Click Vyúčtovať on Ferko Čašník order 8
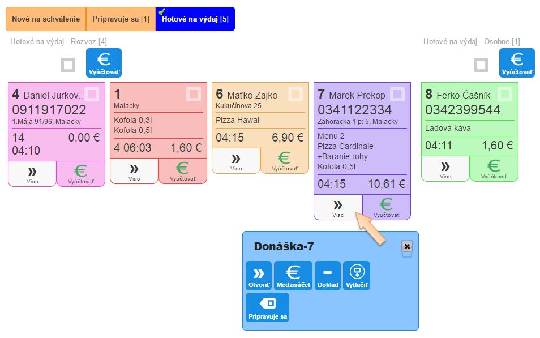The image size is (540, 338). 494,169
